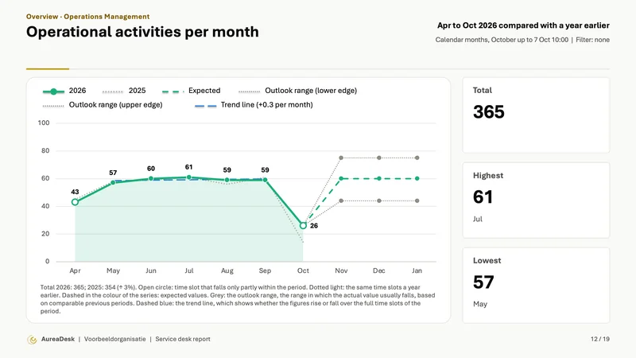Click the Nov lower outlook range point

[x=341, y=201]
